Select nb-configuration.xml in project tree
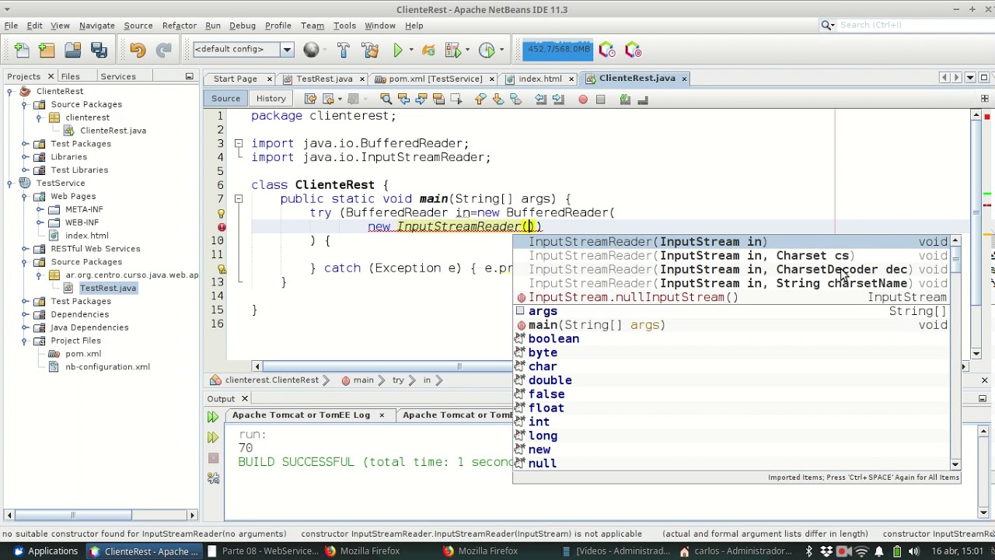This screenshot has height=560, width=995. [107, 367]
